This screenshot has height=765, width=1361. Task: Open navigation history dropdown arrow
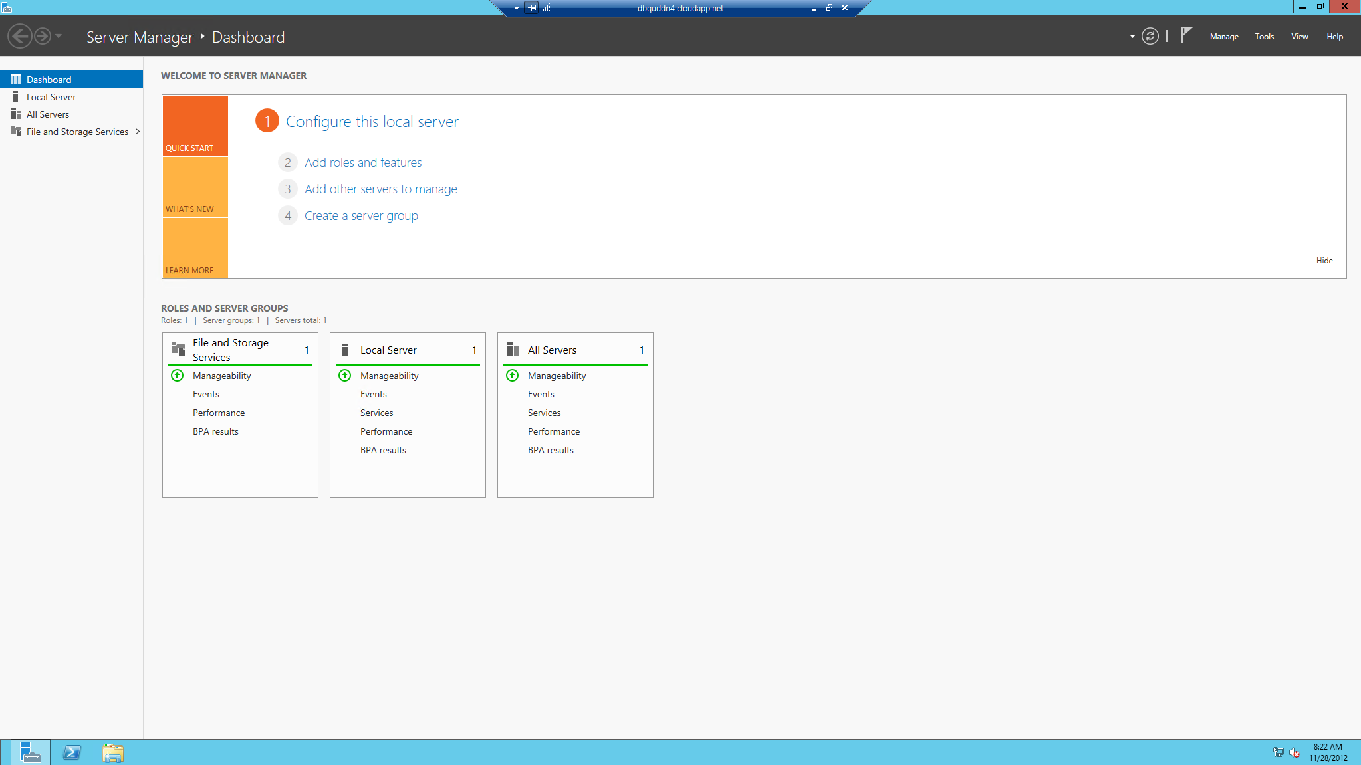[59, 36]
